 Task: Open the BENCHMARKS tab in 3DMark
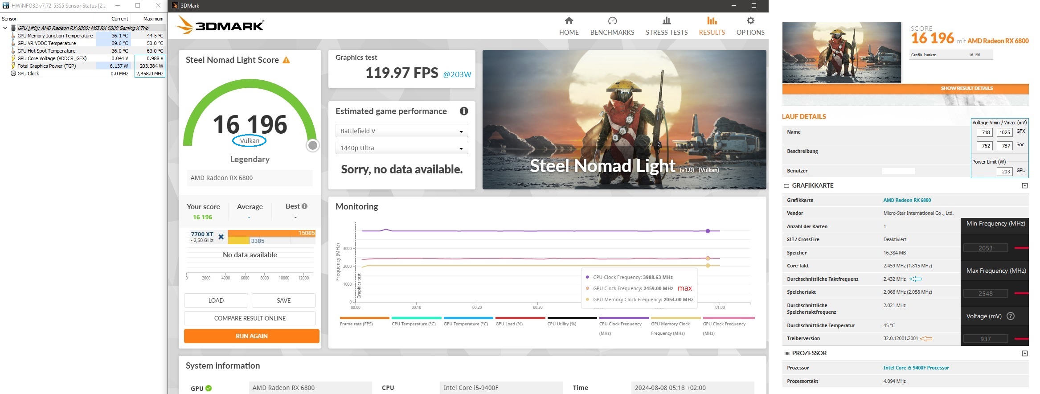coord(612,26)
